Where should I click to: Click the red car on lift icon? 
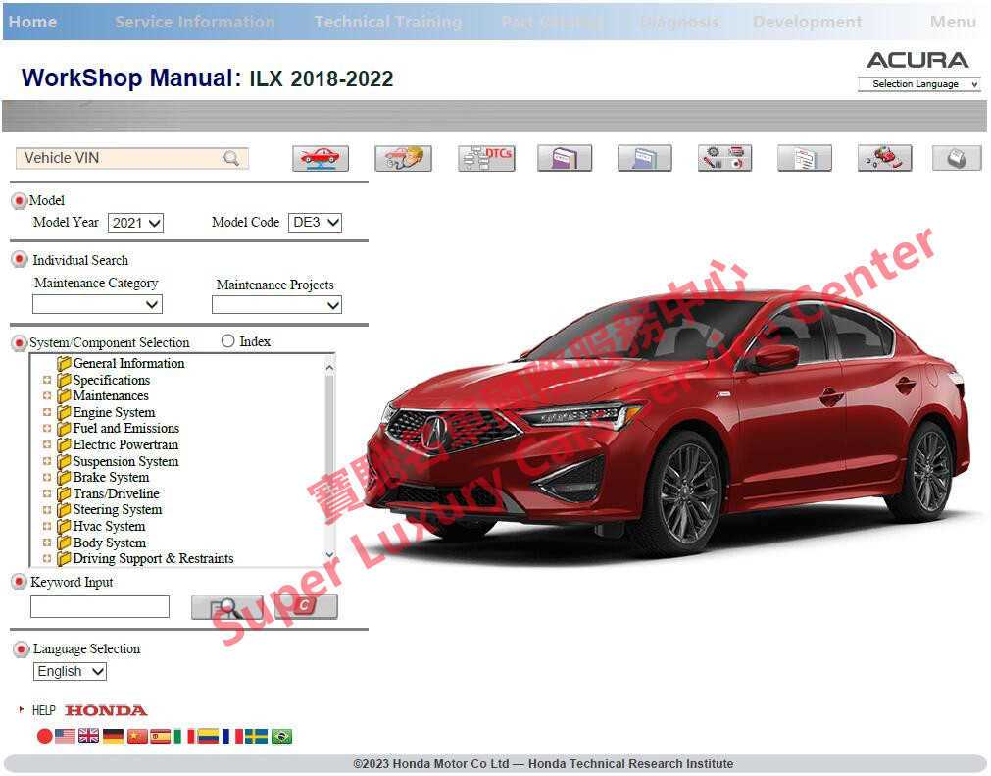coord(321,158)
